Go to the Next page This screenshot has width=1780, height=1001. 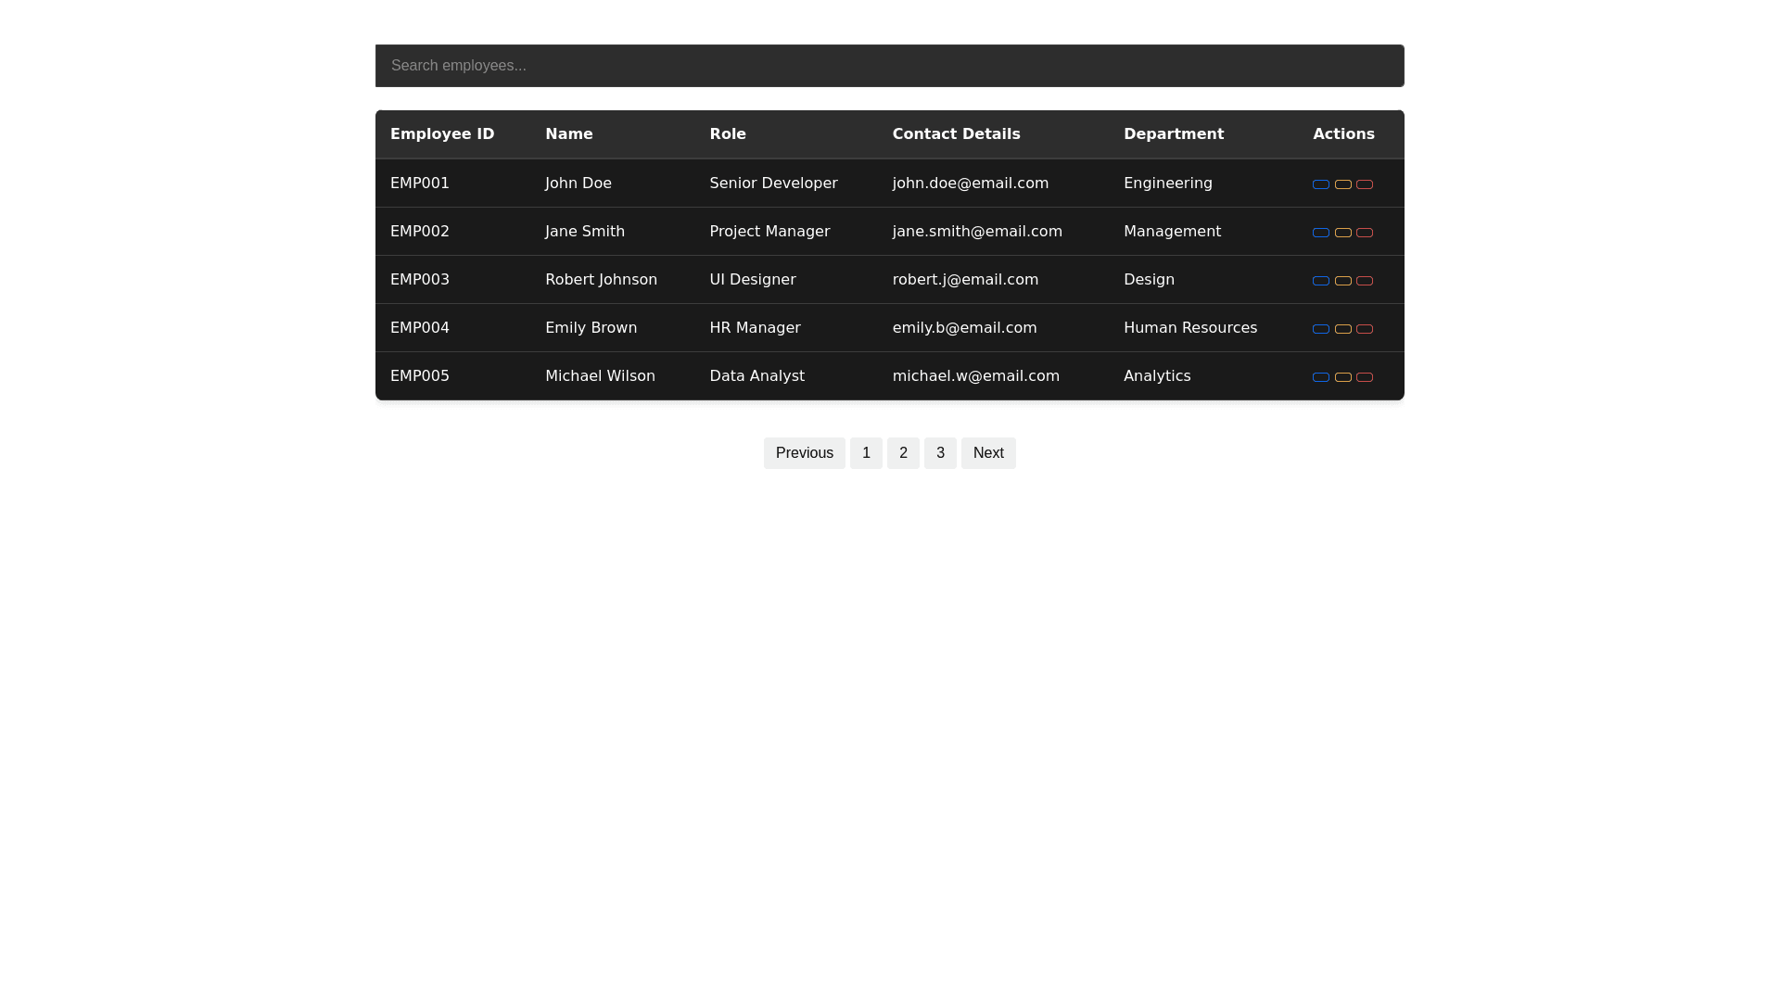987,453
